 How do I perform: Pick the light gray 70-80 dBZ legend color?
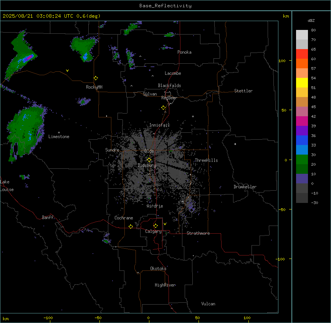click(302, 35)
